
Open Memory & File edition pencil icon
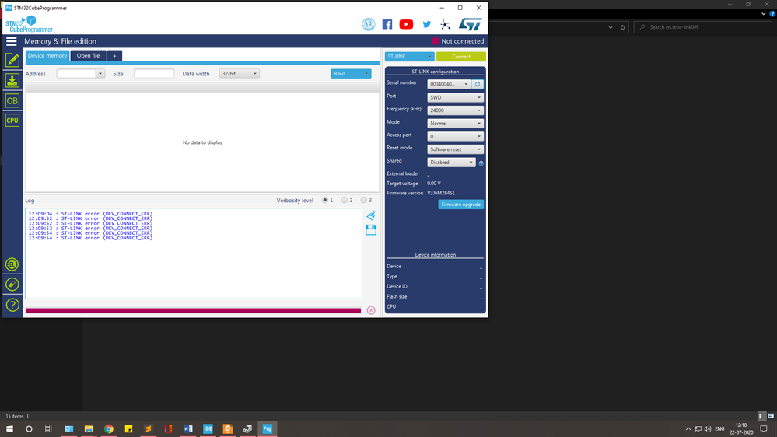tap(12, 60)
